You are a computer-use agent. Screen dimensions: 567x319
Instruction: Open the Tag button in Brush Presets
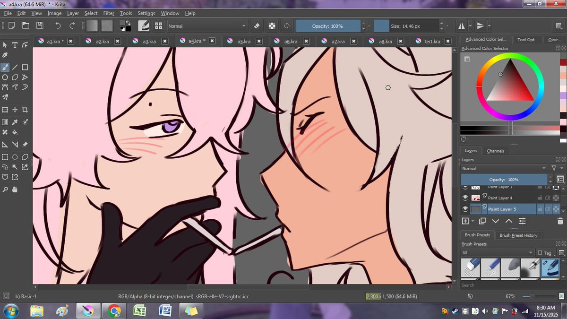[545, 253]
